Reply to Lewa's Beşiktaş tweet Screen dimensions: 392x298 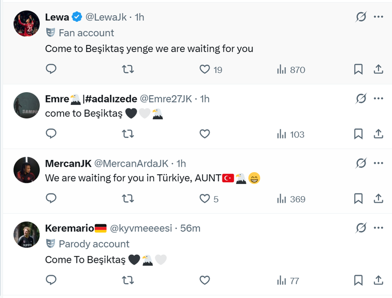[x=51, y=69]
